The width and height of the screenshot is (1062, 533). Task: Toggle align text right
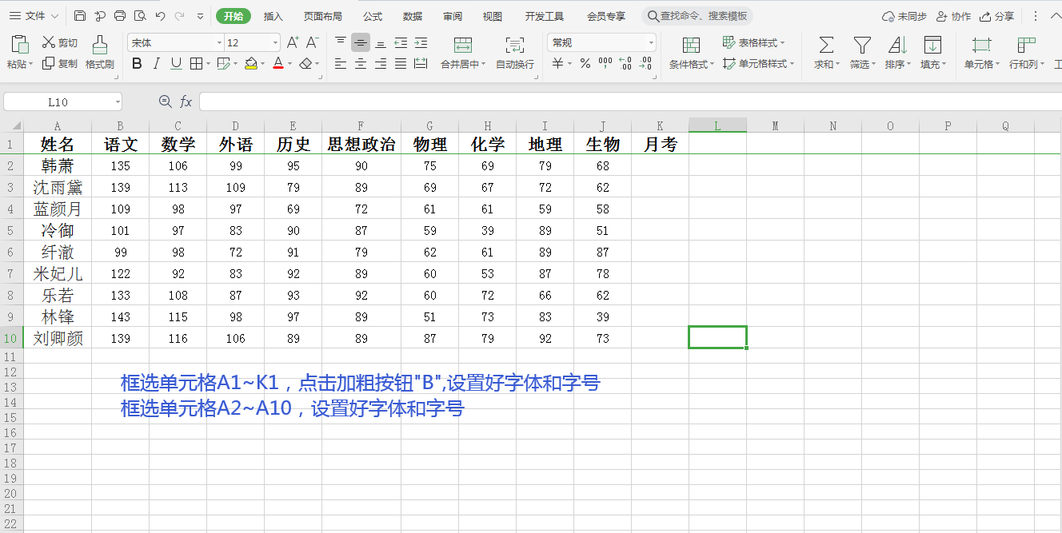(381, 64)
